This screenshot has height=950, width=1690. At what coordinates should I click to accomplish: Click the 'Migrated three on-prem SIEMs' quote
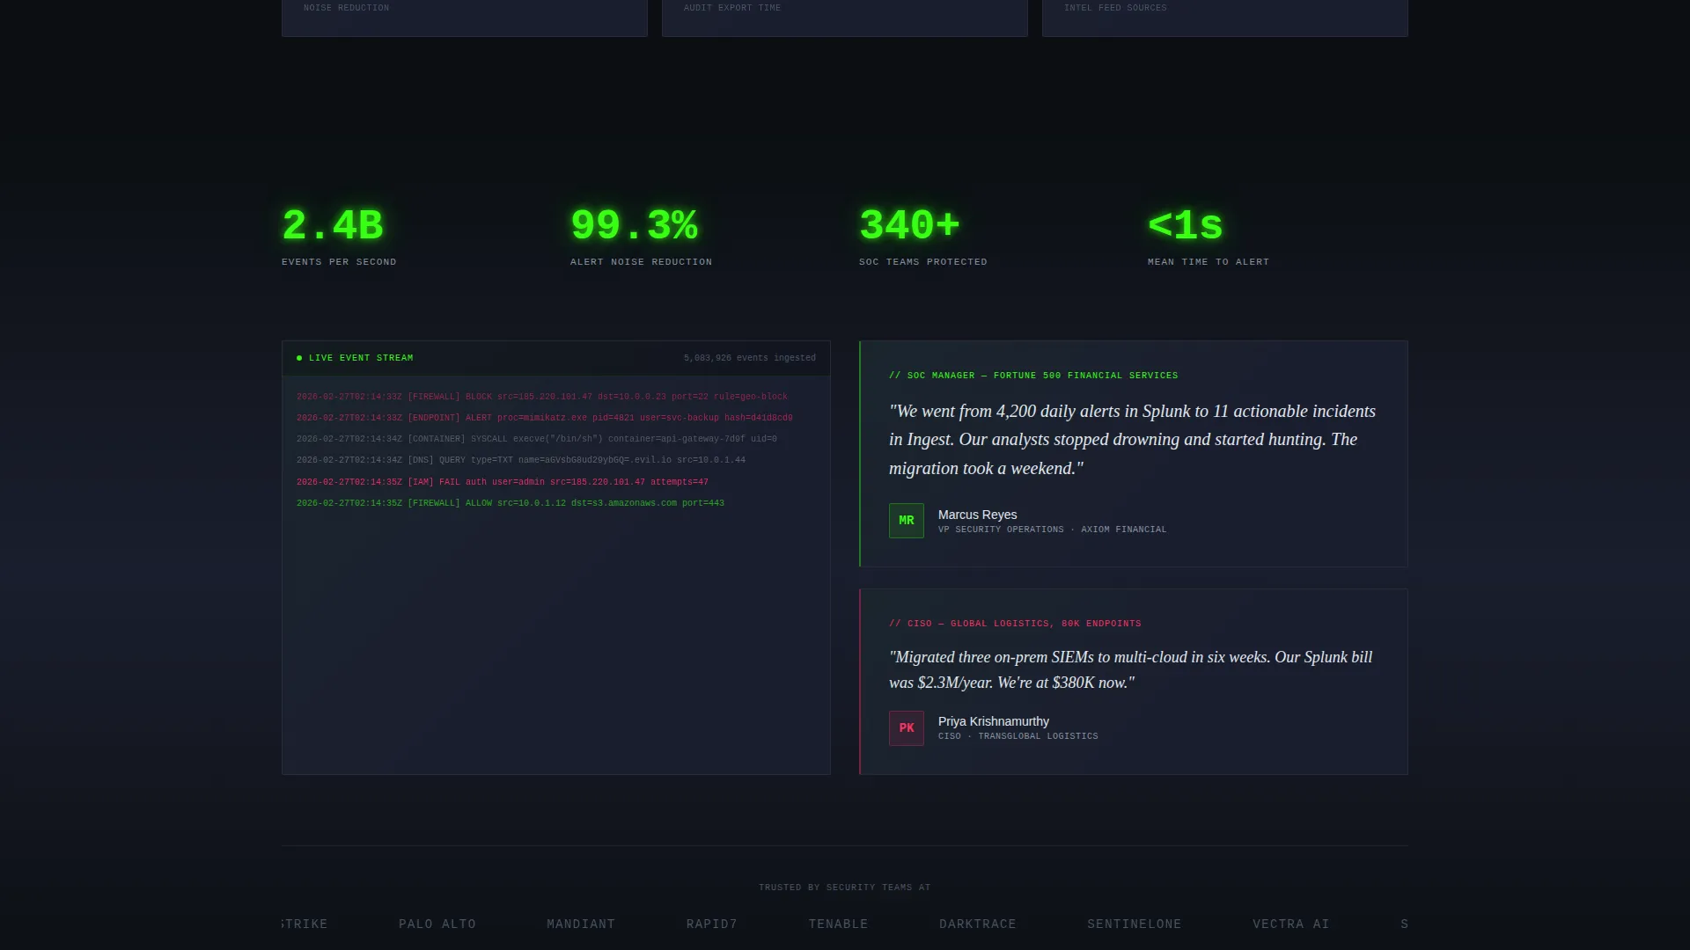[1131, 669]
